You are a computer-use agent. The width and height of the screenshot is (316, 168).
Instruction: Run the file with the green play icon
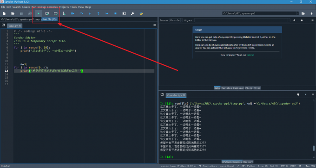(x=39, y=13)
